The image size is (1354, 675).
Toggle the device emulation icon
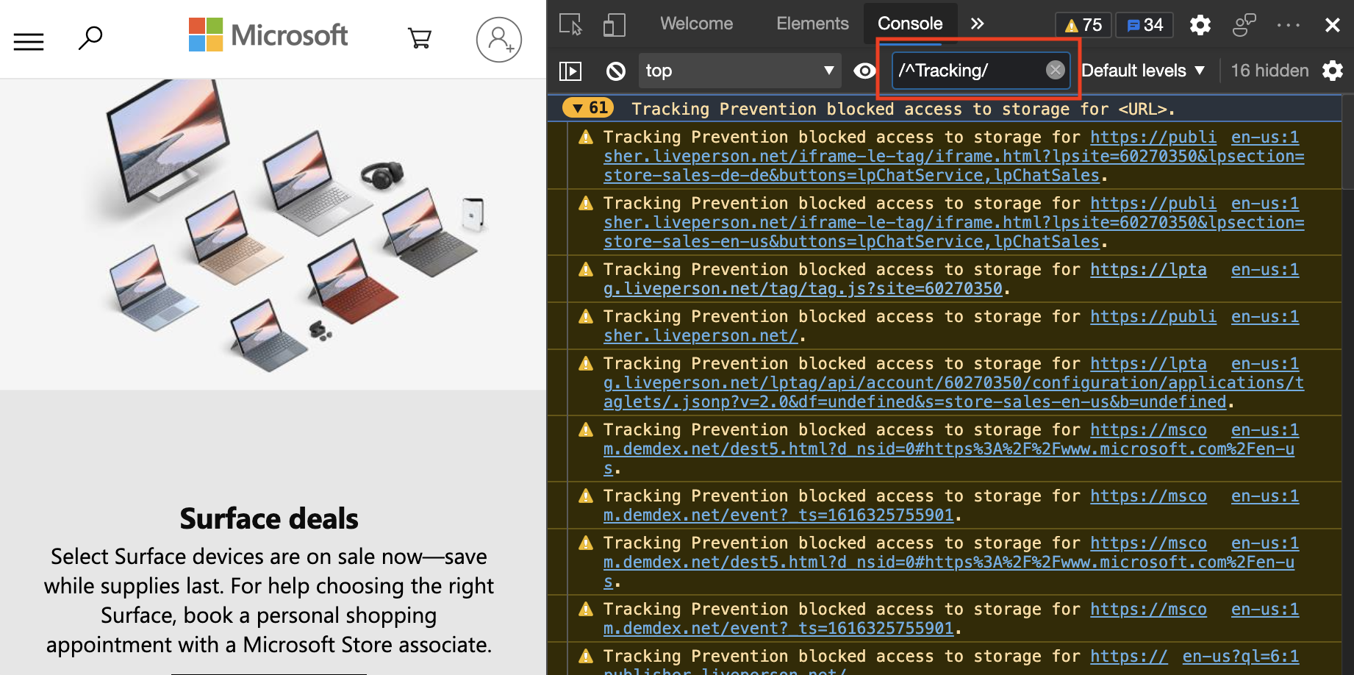click(x=613, y=24)
